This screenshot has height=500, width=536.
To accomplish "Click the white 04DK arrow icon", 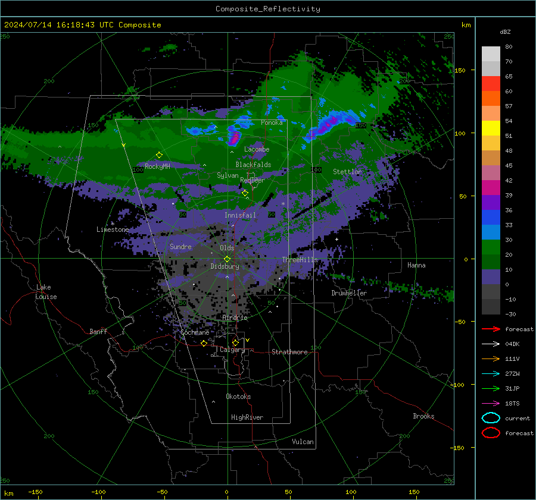I will tap(491, 344).
